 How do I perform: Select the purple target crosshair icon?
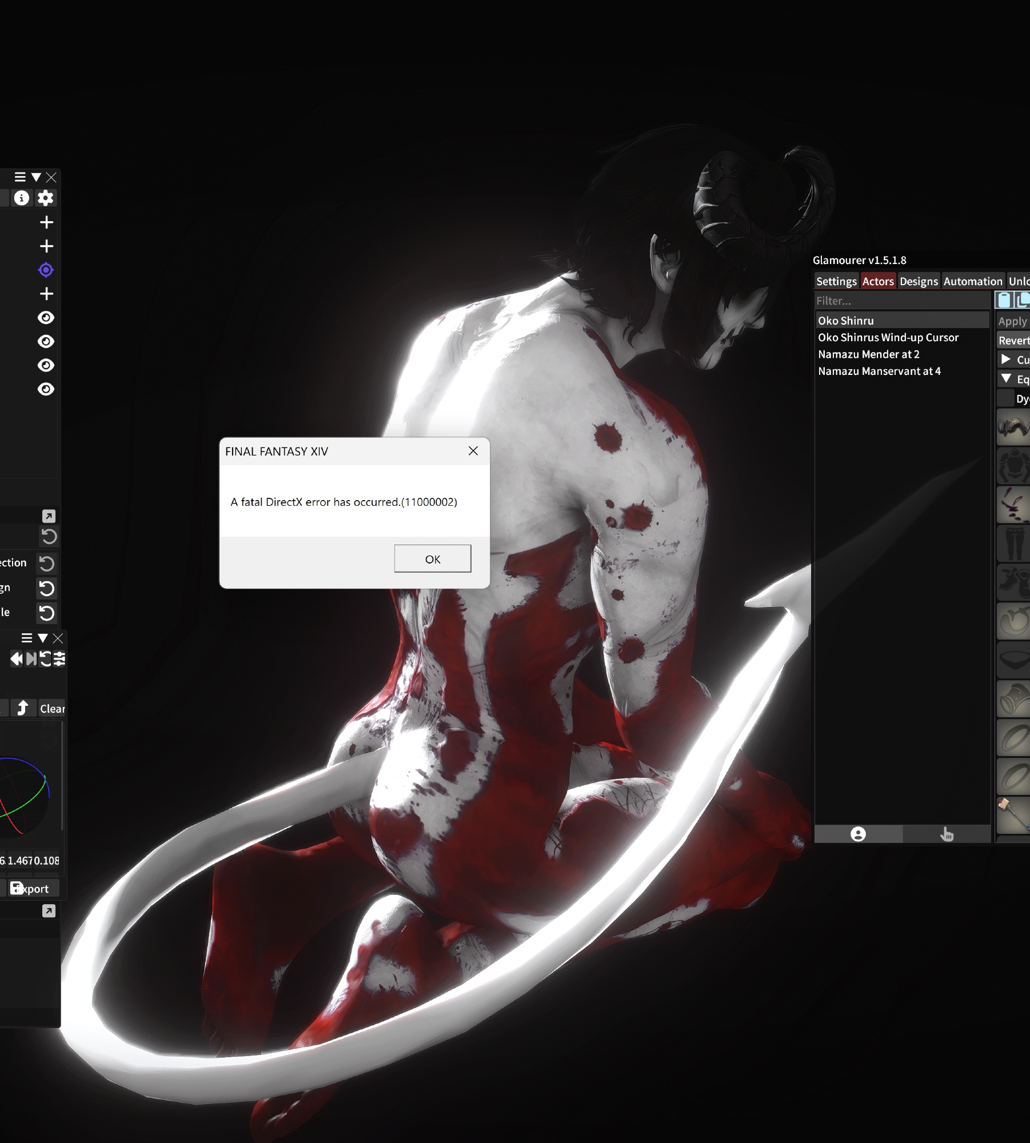46,270
